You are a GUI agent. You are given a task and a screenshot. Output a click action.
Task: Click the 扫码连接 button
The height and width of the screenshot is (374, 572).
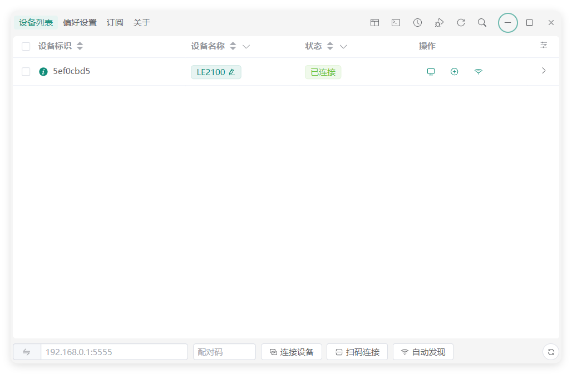357,352
